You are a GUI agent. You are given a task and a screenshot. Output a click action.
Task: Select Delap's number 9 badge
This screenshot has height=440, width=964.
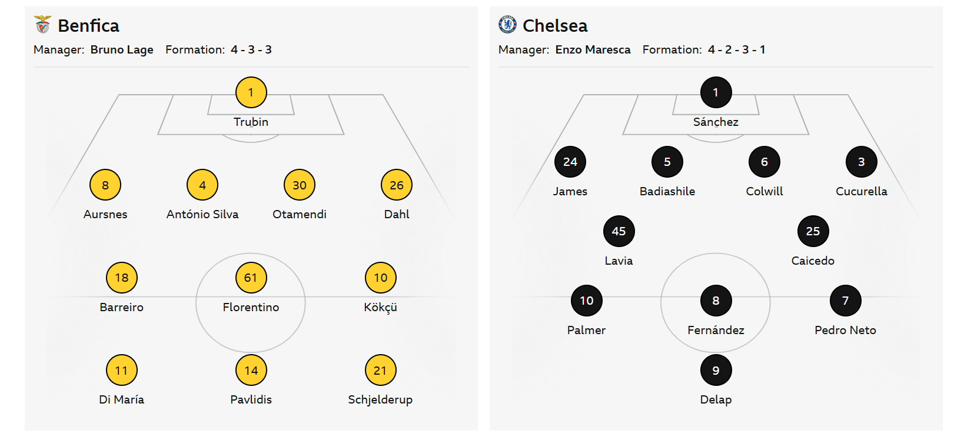pyautogui.click(x=716, y=371)
